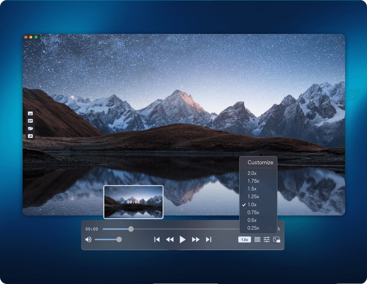
Task: Skip to the previous track
Action: click(157, 239)
